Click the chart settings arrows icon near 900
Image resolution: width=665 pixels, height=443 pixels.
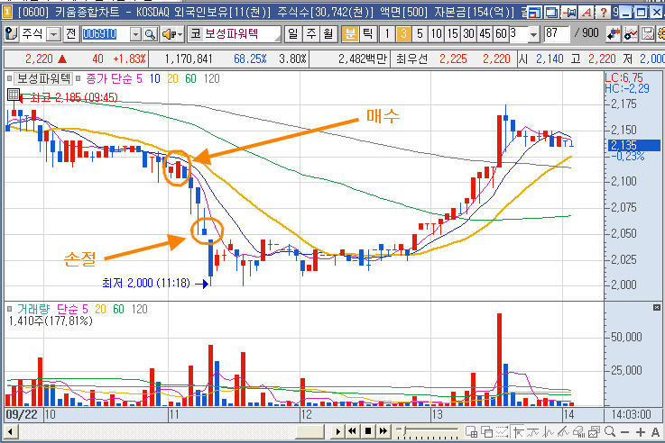[x=614, y=34]
